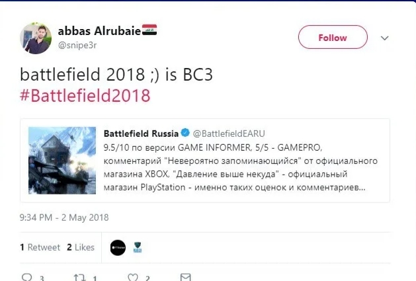Click the reply speech bubble icon
Screen dimensions: 416x281
[27, 277]
